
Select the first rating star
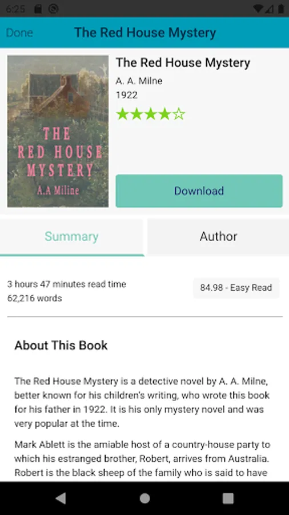click(x=122, y=114)
